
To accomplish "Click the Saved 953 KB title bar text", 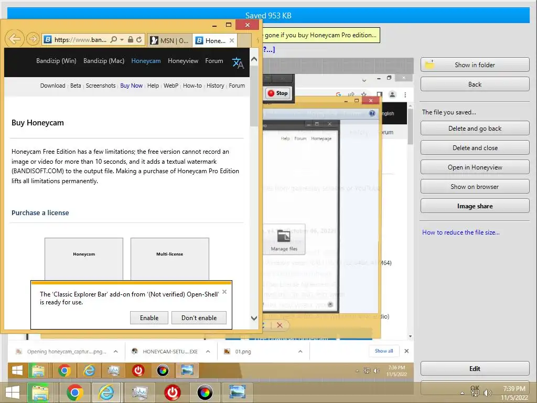I will (268, 15).
